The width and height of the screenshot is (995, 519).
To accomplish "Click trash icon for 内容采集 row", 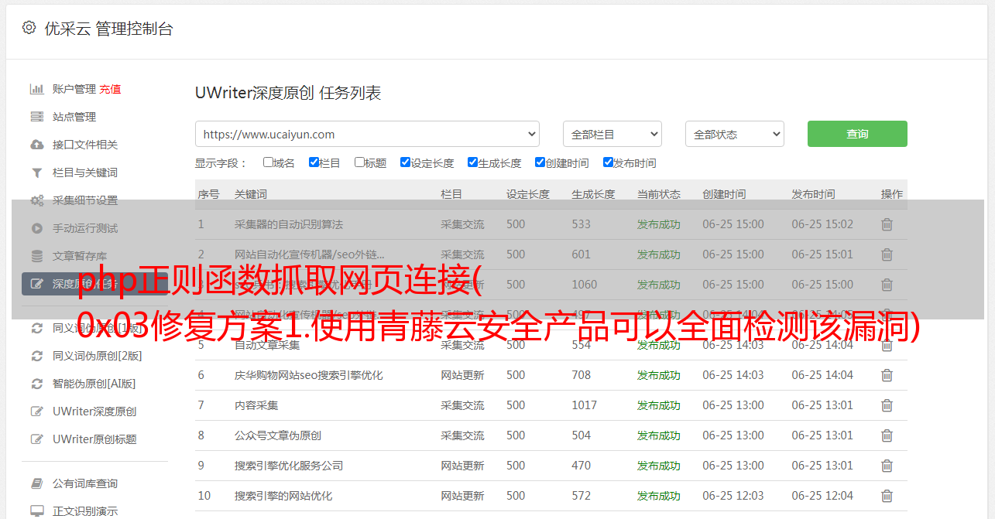I will [887, 405].
